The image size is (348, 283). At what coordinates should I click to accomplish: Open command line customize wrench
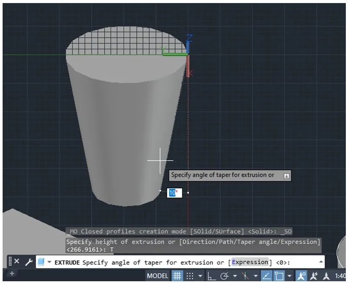(x=28, y=262)
